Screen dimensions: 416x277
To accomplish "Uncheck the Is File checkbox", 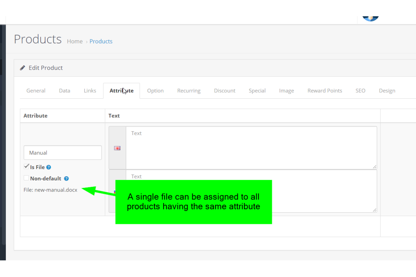I will (26, 167).
